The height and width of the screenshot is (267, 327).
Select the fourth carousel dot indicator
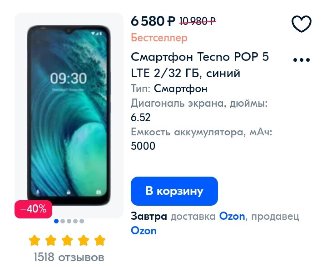coord(75,221)
